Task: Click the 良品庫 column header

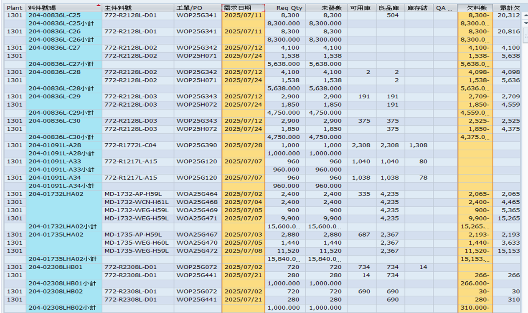Action: pos(390,8)
